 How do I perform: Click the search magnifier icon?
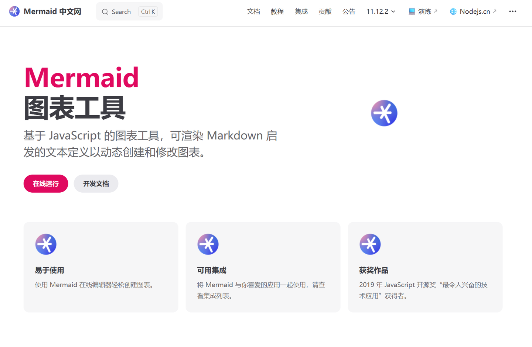coord(105,12)
